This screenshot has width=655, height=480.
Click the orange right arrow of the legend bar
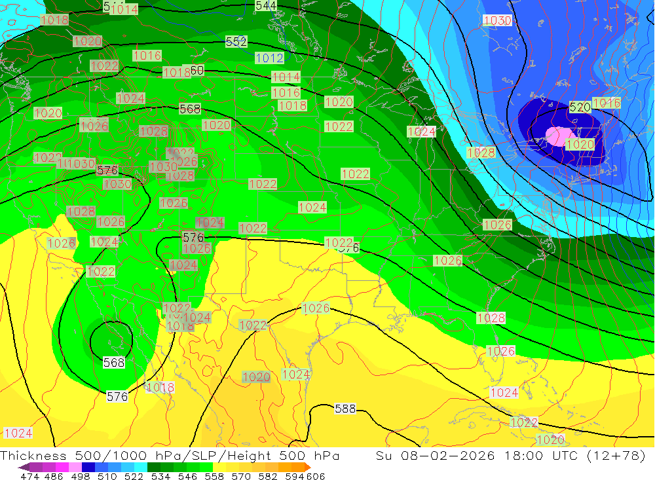click(309, 467)
